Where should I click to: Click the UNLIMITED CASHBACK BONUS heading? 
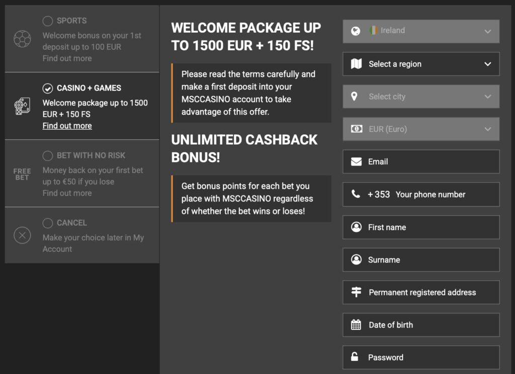click(x=244, y=148)
